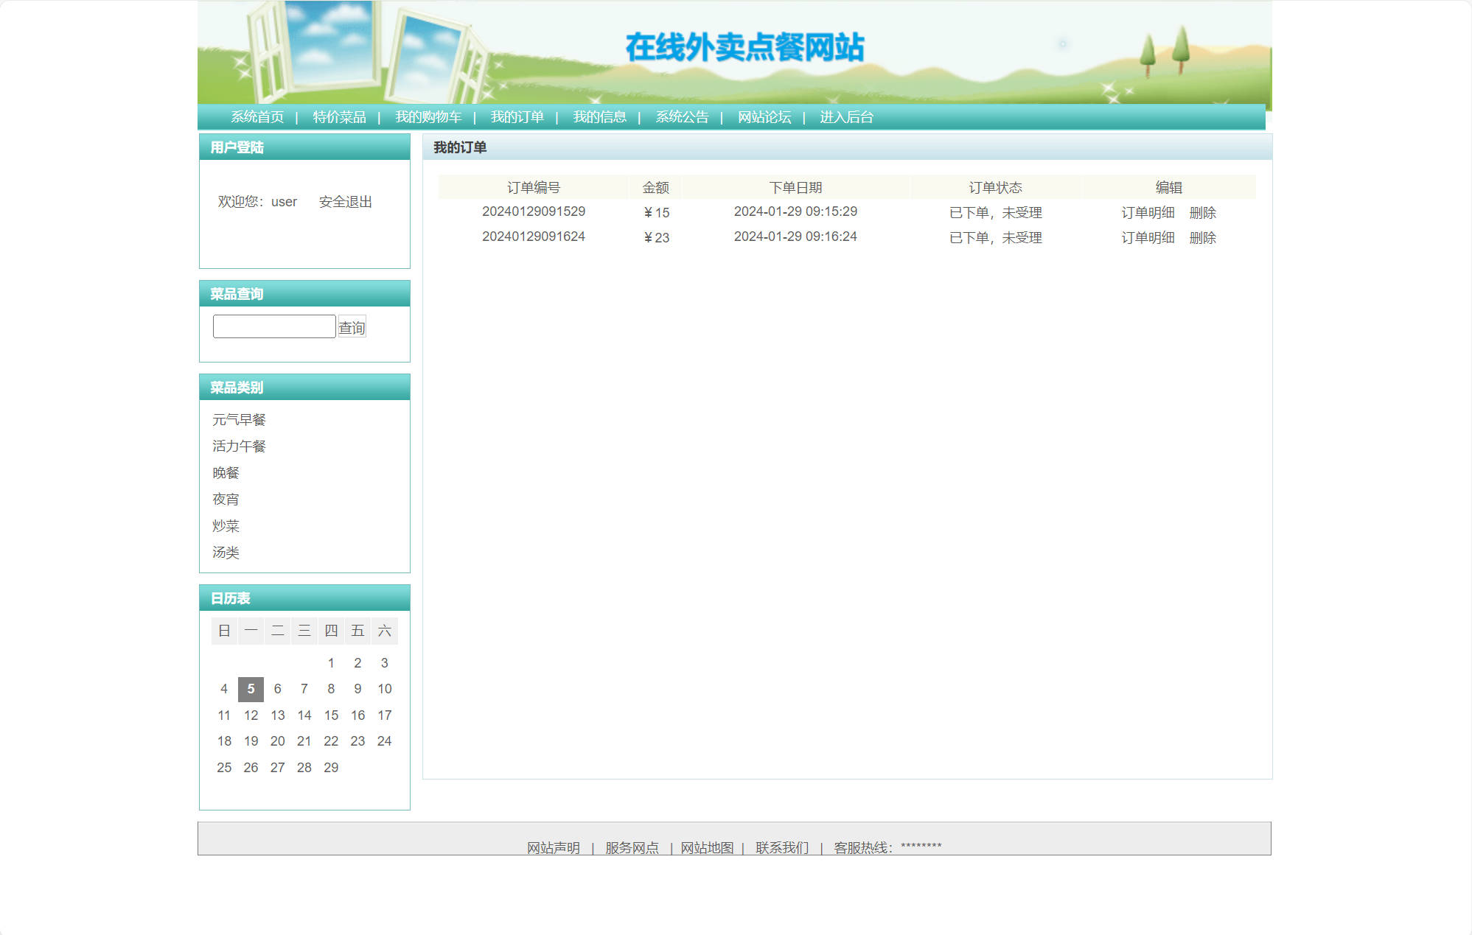
Task: Browse the 夜宵 category
Action: 226,499
